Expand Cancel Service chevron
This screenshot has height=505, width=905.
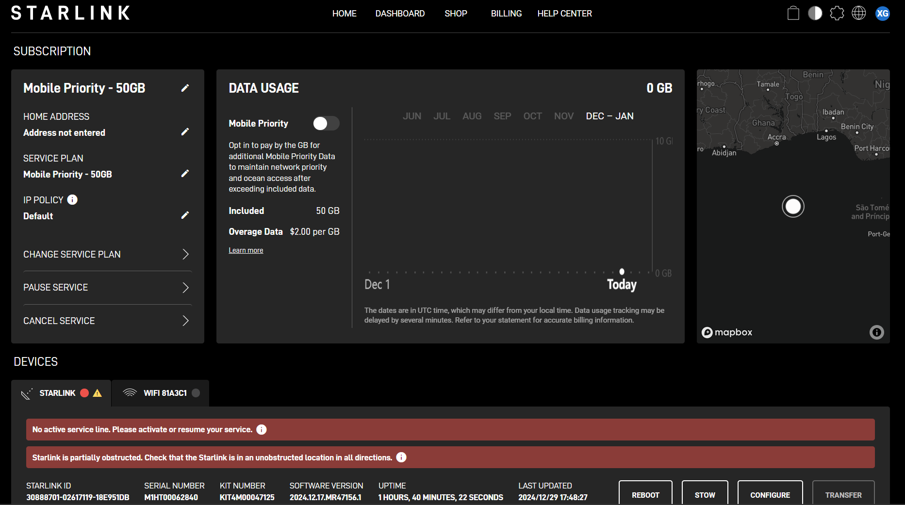click(x=185, y=321)
